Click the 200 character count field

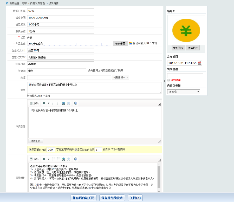click(x=51, y=150)
